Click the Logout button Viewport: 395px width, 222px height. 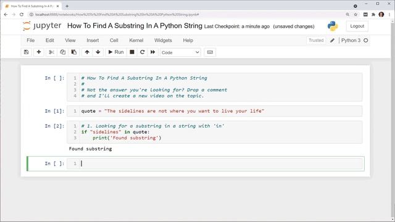357,26
